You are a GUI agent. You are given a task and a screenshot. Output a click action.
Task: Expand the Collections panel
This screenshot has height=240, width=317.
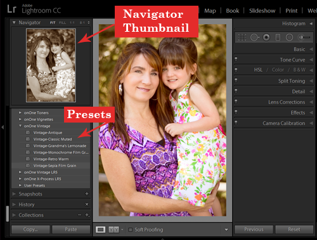(14, 215)
